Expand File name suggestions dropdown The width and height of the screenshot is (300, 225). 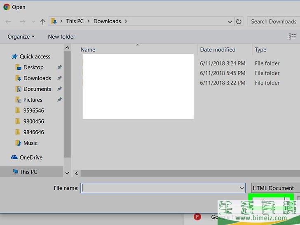pyautogui.click(x=242, y=188)
